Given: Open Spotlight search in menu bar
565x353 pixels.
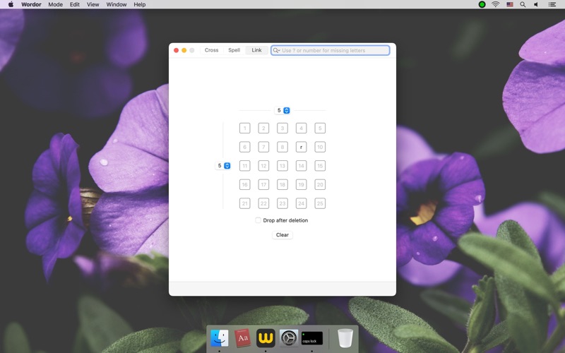Looking at the screenshot, I should (523, 4).
